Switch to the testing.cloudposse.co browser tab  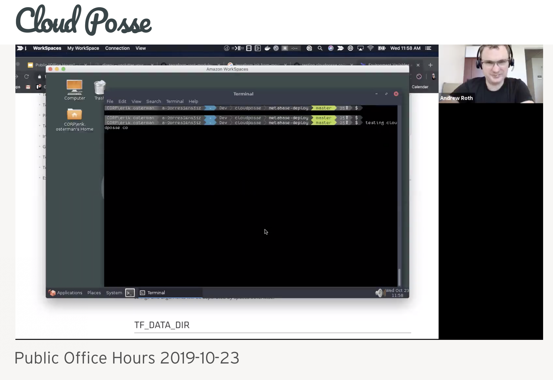324,65
